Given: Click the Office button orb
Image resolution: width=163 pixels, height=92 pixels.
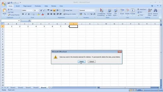Looking at the screenshot, I should (4, 4).
